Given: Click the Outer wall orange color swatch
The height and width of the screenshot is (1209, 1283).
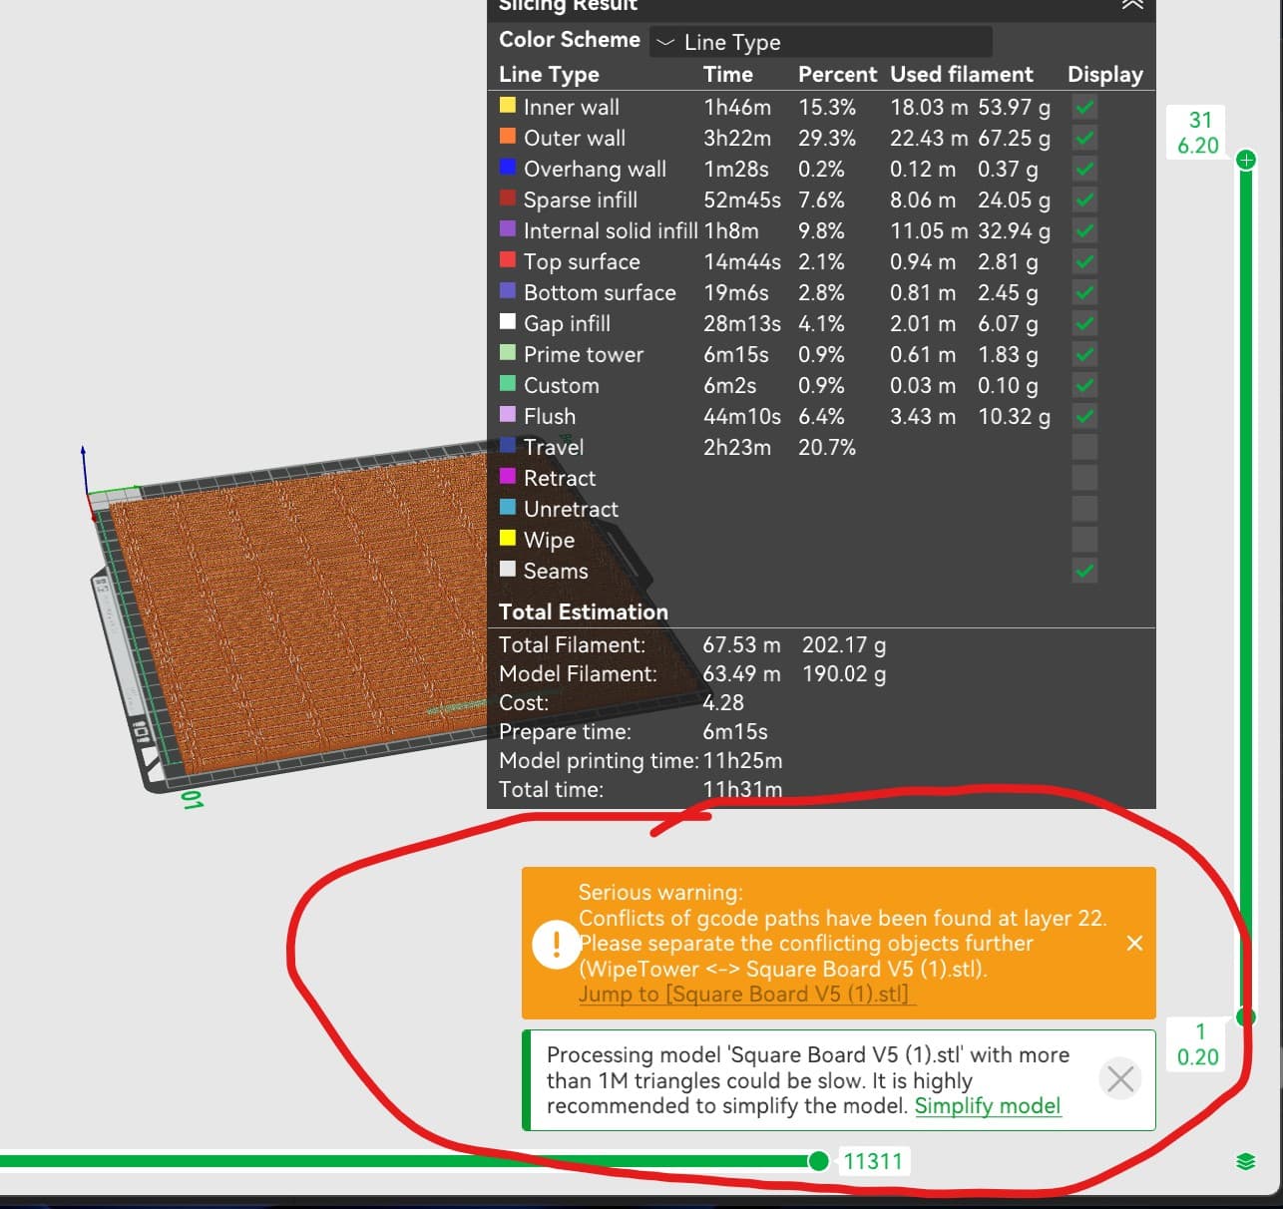Looking at the screenshot, I should click(x=508, y=136).
